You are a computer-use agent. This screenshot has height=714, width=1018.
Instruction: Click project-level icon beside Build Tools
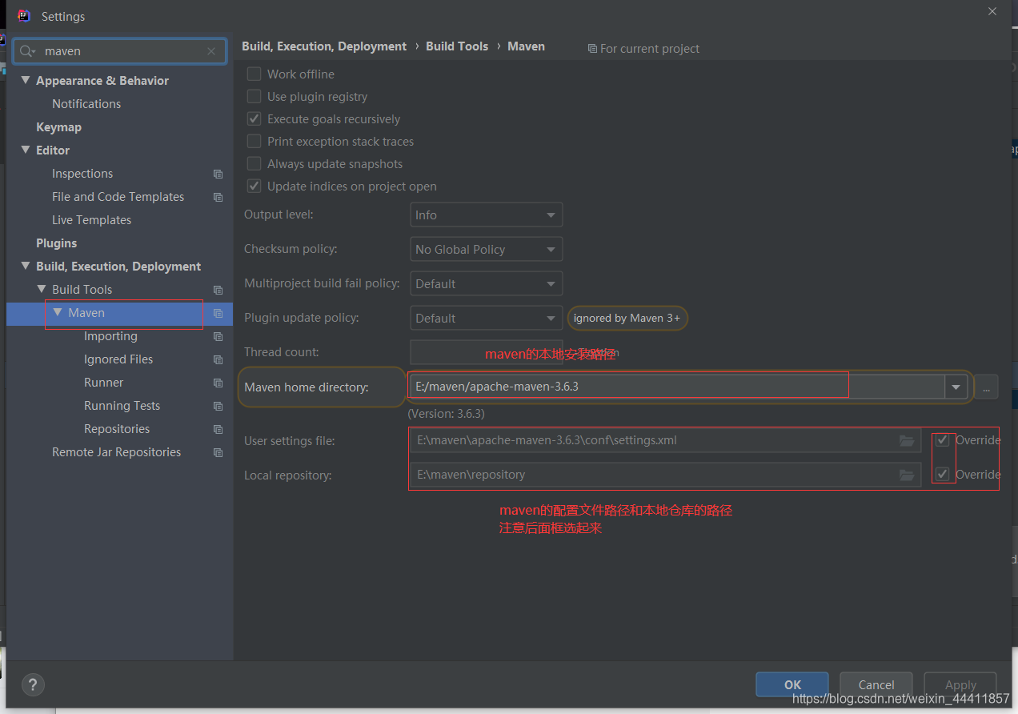tap(218, 290)
